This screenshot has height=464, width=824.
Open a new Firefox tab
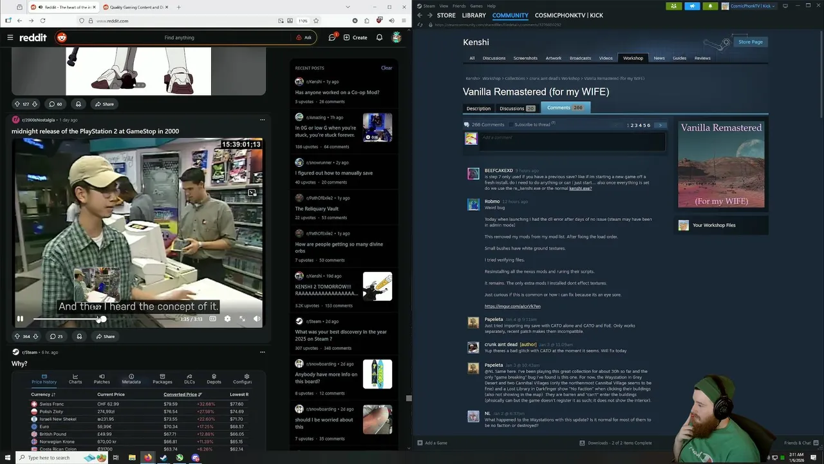(178, 7)
